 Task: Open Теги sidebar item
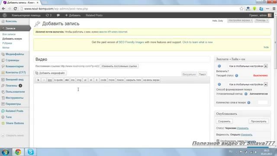coord(9,117)
